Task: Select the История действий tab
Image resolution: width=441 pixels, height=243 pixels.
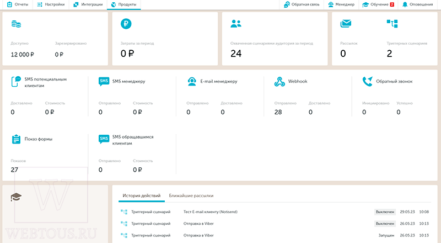Action: (142, 196)
